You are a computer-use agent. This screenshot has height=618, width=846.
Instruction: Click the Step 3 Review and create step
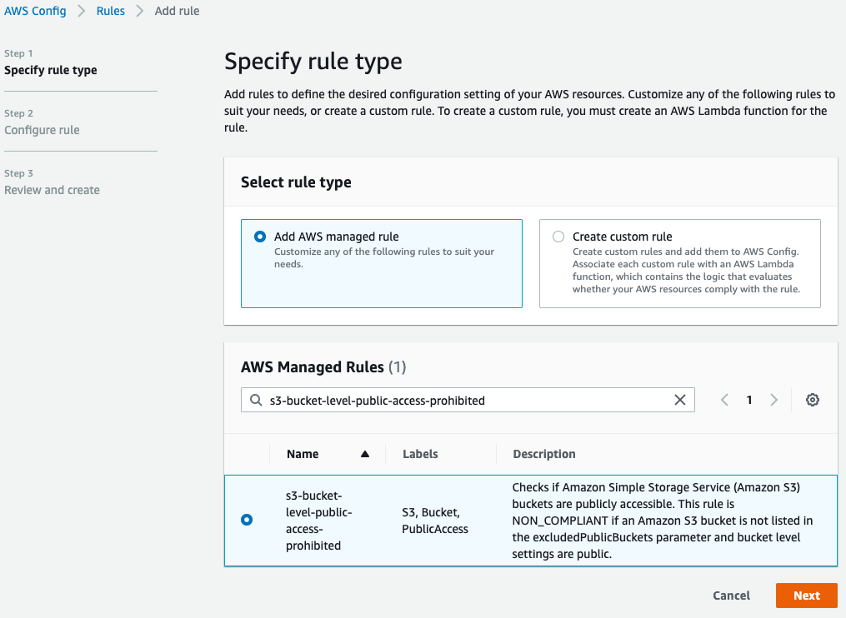pos(52,190)
